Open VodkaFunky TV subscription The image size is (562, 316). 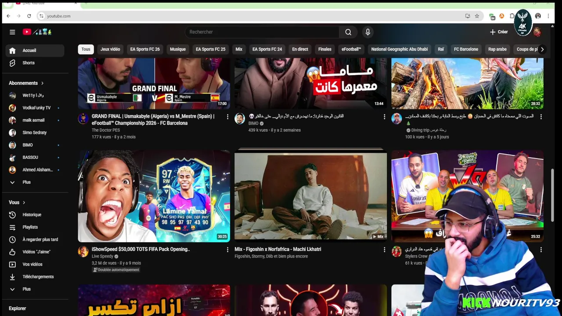[35, 108]
